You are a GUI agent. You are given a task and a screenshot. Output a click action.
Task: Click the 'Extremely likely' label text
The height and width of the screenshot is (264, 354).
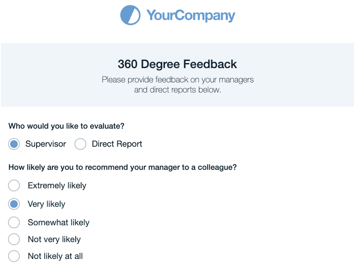57,185
